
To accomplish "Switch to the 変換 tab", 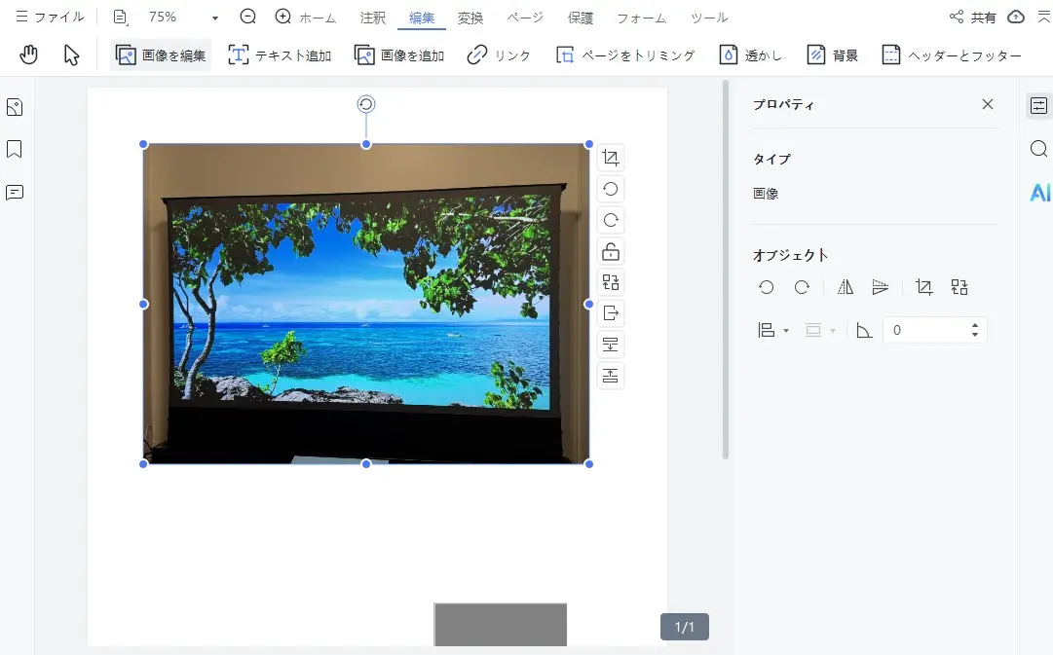I will [470, 17].
